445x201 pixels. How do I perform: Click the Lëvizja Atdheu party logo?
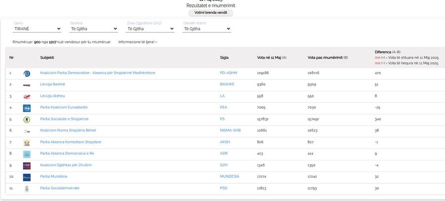click(27, 97)
